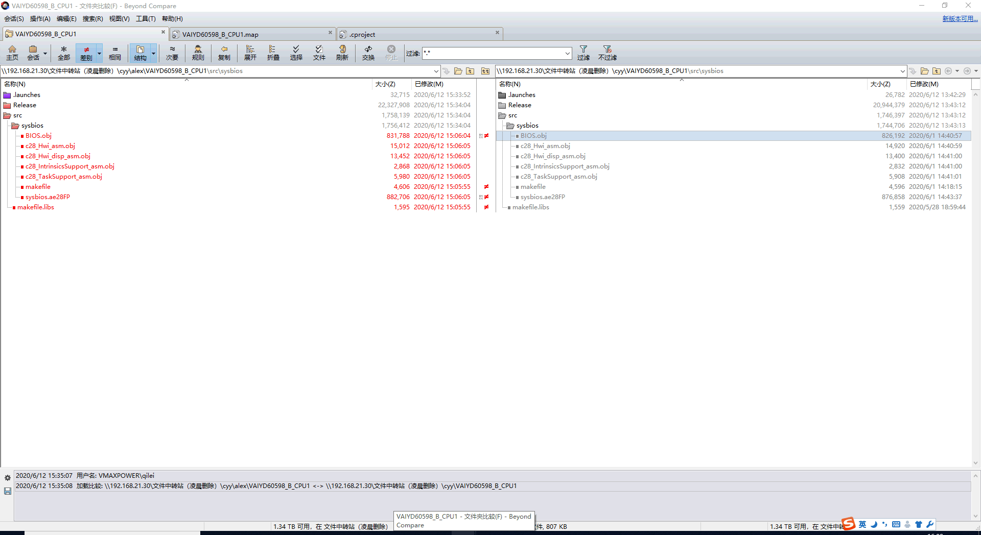This screenshot has height=535, width=981.
Task: Sort right pane by 名称(N) column
Action: click(682, 84)
